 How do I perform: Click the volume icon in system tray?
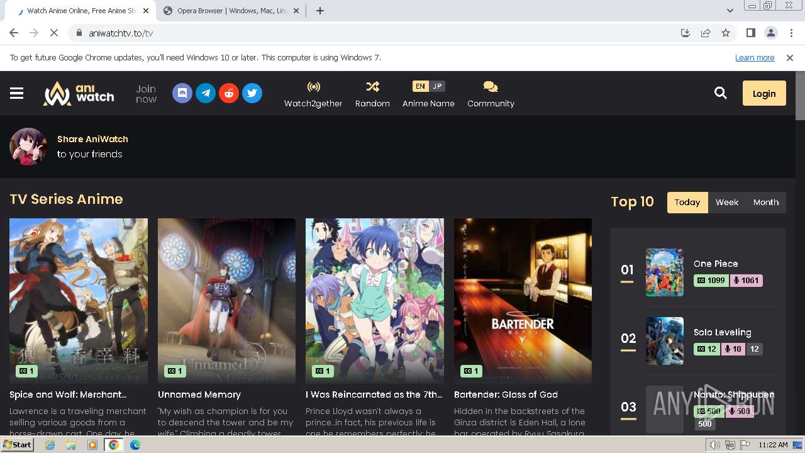tap(715, 445)
